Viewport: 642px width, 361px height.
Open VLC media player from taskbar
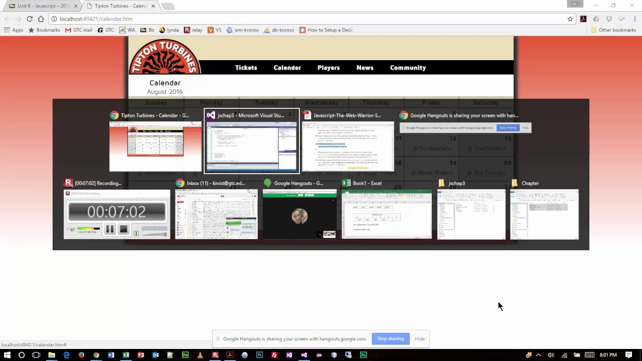pyautogui.click(x=200, y=355)
